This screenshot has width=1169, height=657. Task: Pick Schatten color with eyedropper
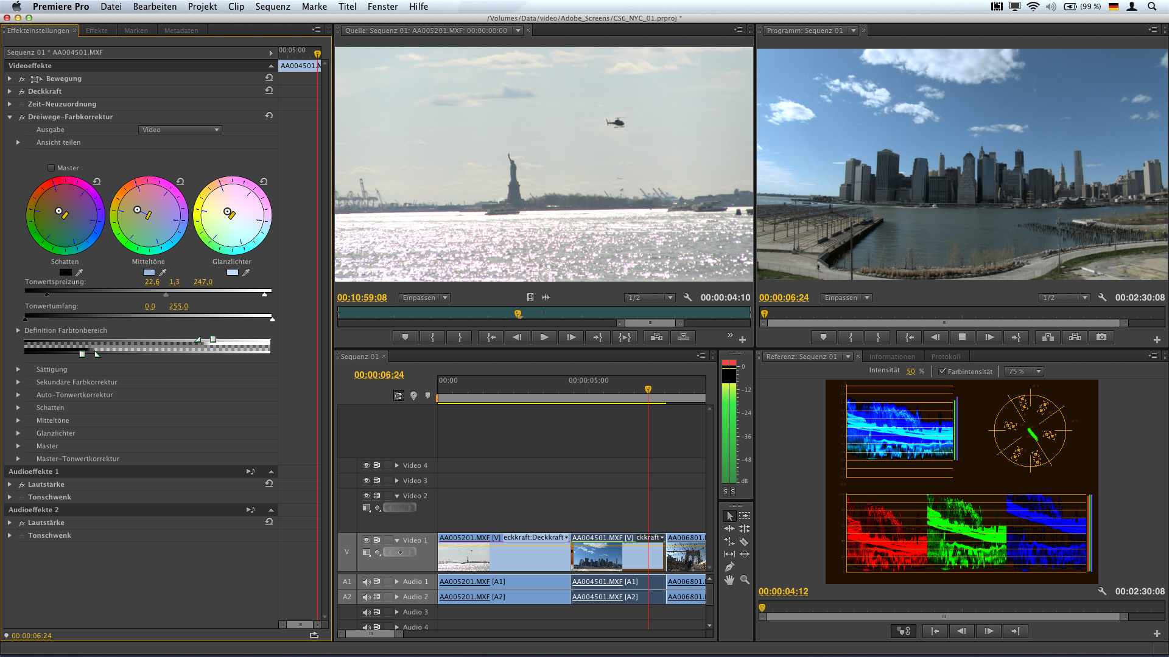pyautogui.click(x=79, y=273)
